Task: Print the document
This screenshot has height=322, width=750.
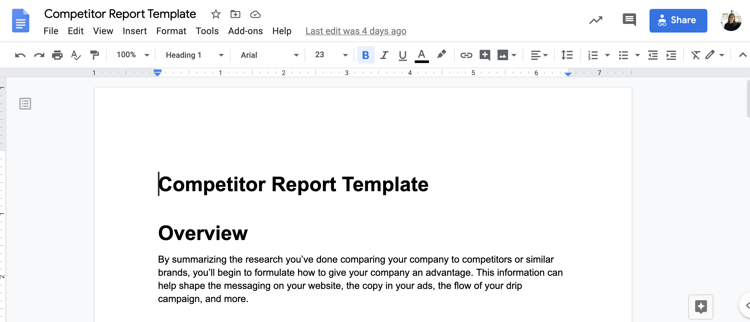Action: [57, 55]
